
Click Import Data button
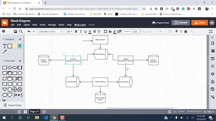(12, 105)
